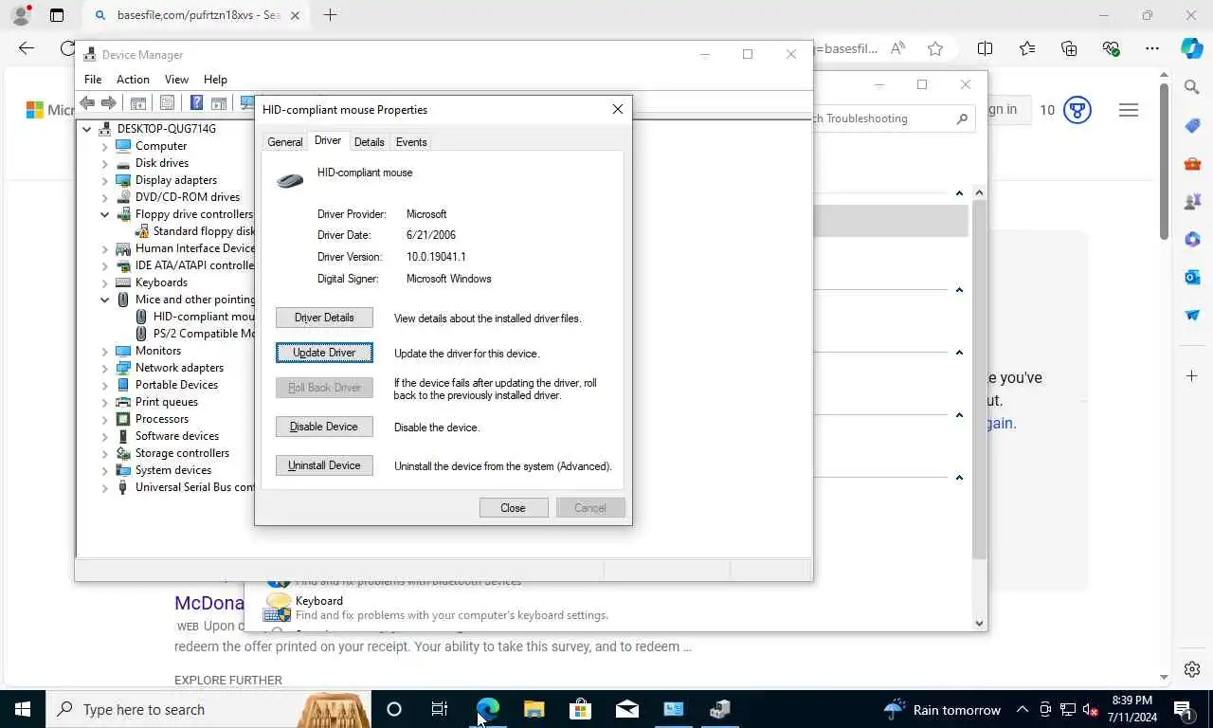Open the Copilot icon in Edge

(1192, 48)
